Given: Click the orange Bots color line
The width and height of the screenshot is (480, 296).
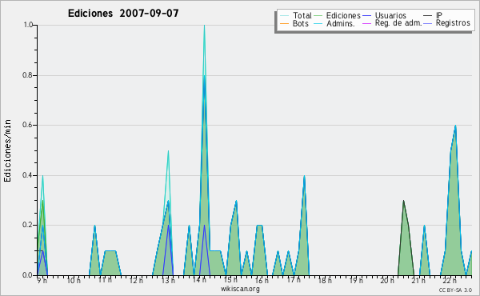Looking at the screenshot, I should tap(284, 23).
